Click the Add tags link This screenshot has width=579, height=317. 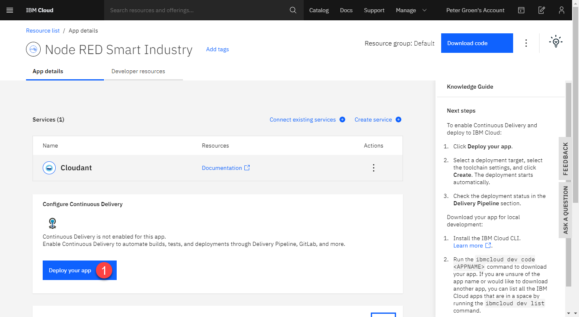pyautogui.click(x=218, y=49)
